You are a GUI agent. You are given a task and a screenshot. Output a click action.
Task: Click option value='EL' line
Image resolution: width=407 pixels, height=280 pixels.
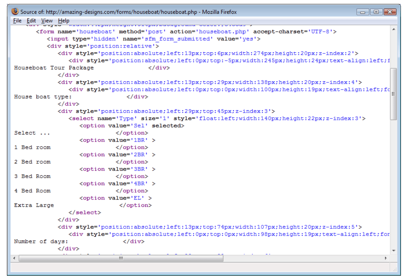coord(116,198)
